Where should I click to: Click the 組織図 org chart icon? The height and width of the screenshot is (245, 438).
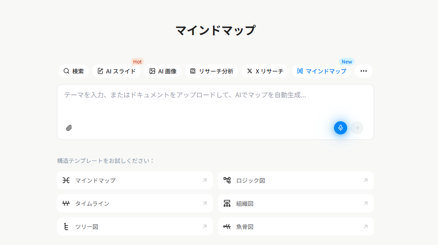point(227,203)
